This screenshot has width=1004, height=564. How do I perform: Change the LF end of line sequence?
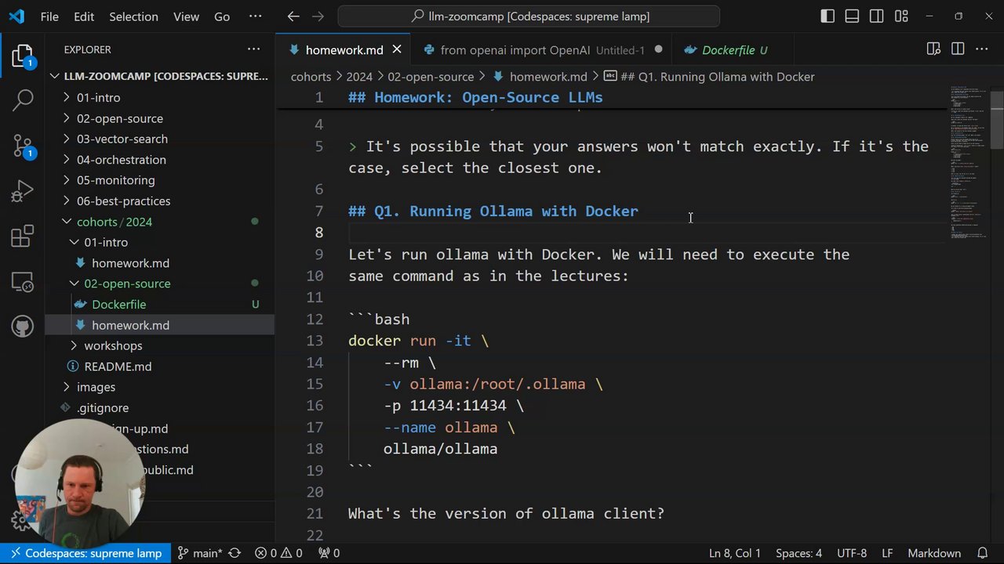click(887, 553)
